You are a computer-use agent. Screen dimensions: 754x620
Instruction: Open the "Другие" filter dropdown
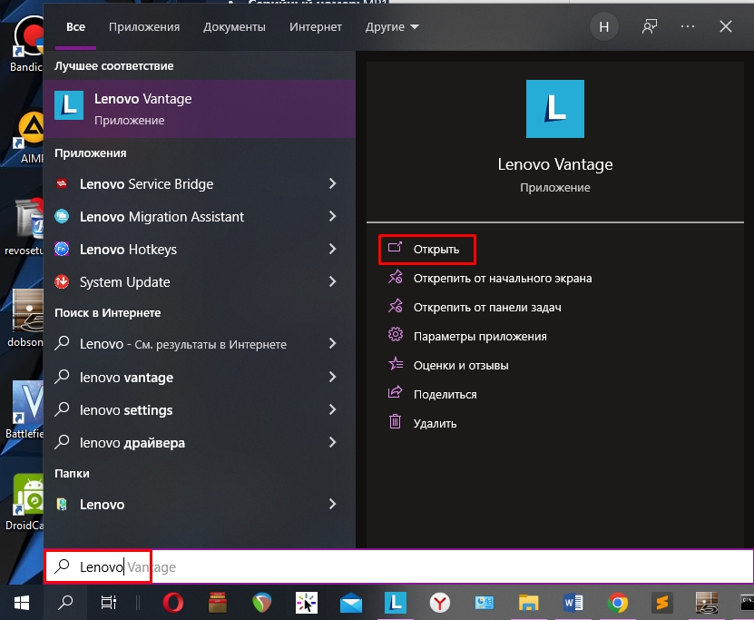coord(392,27)
